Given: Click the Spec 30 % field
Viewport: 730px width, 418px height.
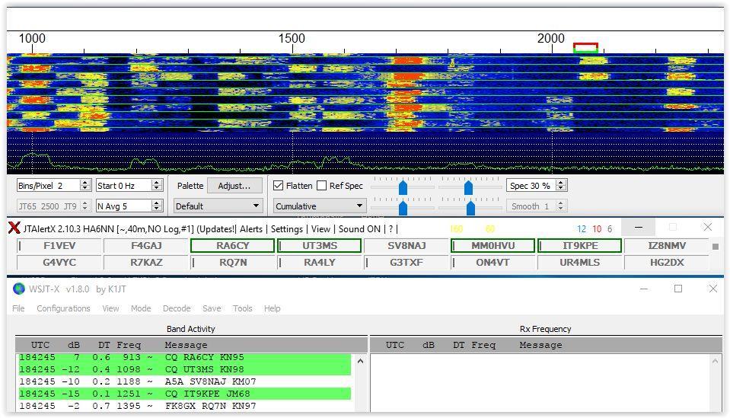Looking at the screenshot, I should click(531, 185).
